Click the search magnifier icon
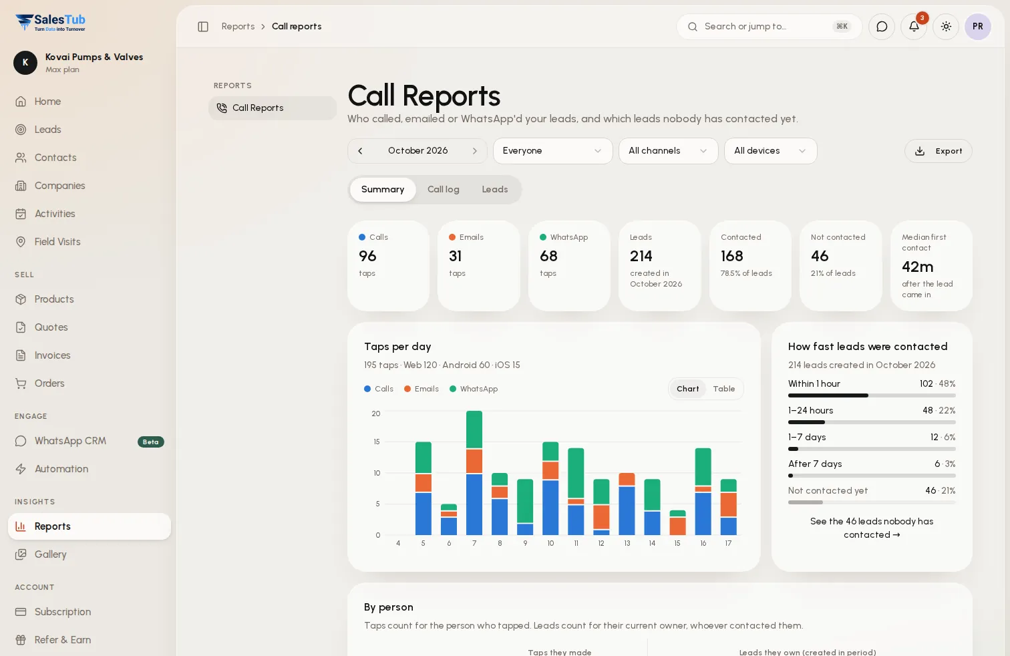Screen dimensions: 1010x656 (693, 27)
